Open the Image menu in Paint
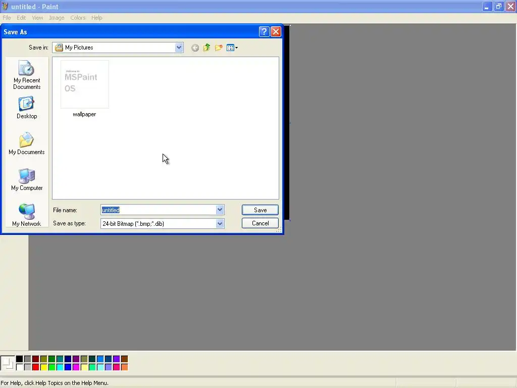The image size is (517, 388). pos(57,18)
